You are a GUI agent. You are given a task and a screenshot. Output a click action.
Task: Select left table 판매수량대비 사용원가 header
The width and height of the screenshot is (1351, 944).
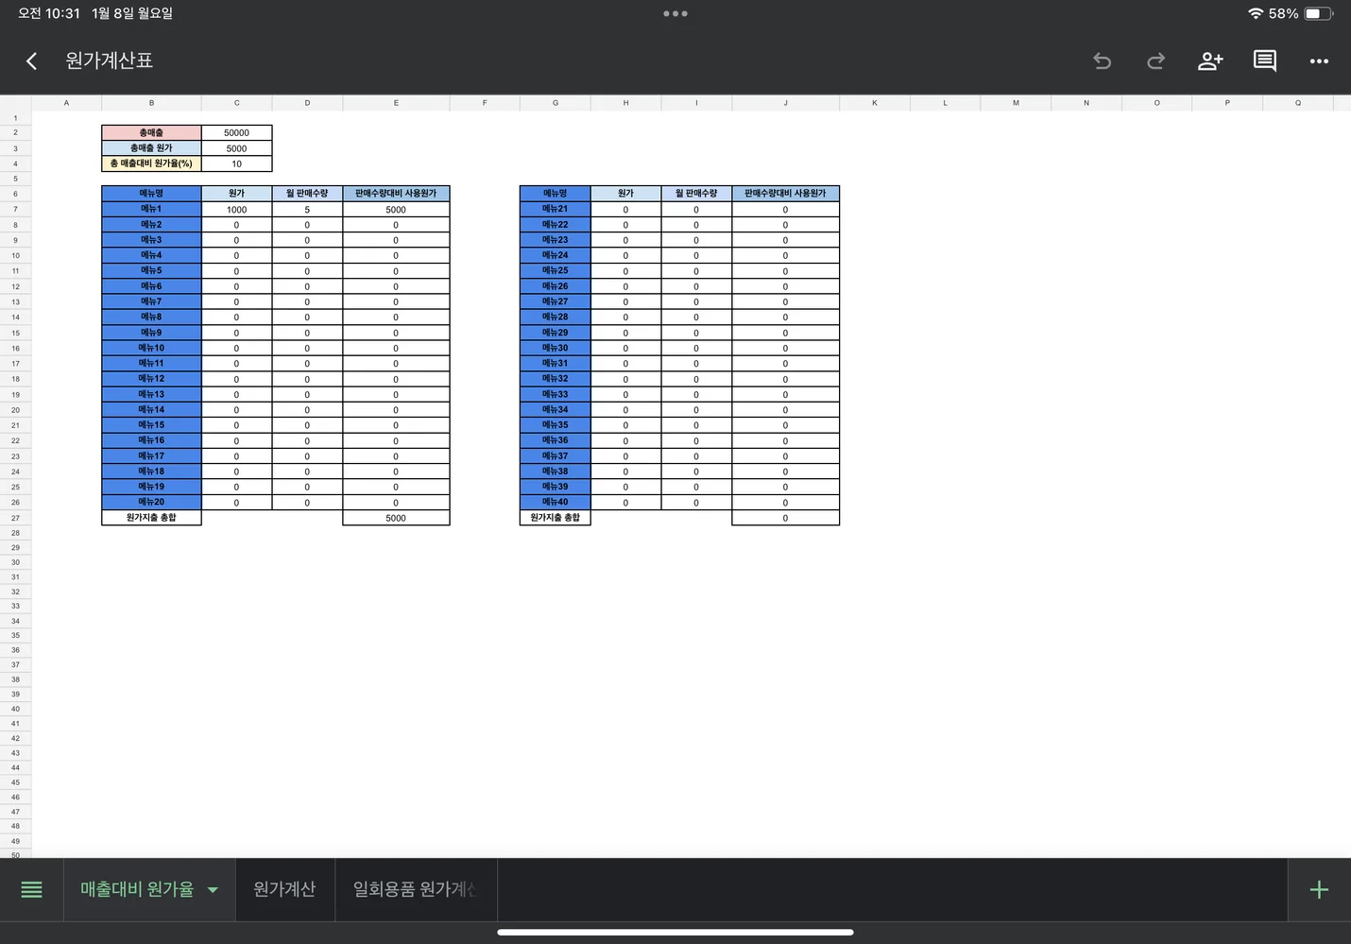click(396, 194)
